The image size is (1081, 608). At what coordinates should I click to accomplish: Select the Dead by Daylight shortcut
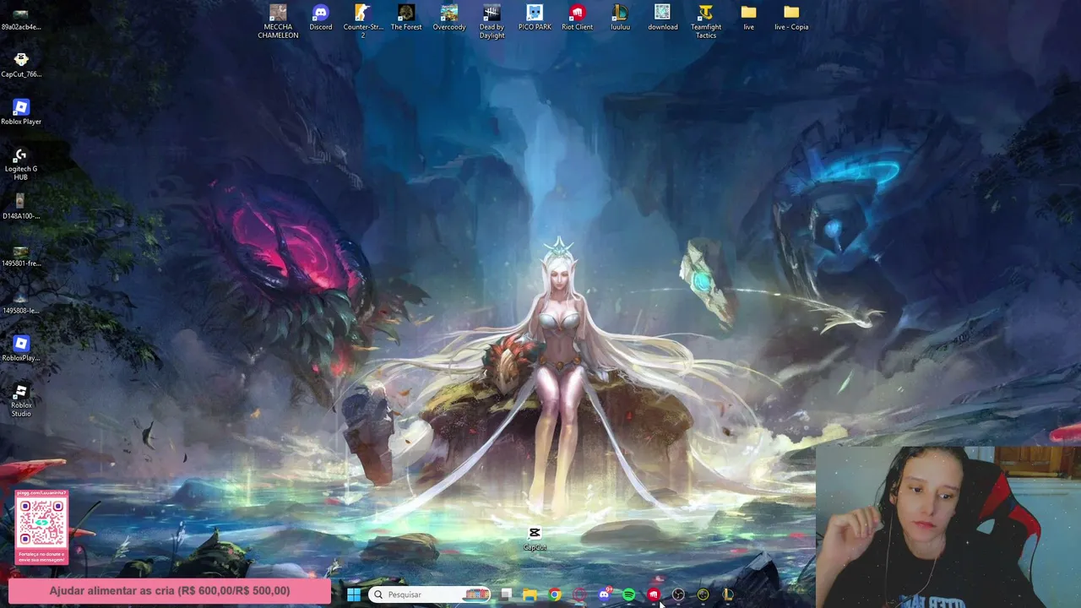click(x=492, y=21)
